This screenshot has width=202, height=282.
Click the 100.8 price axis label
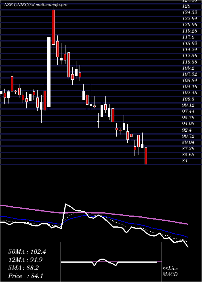point(188,99)
